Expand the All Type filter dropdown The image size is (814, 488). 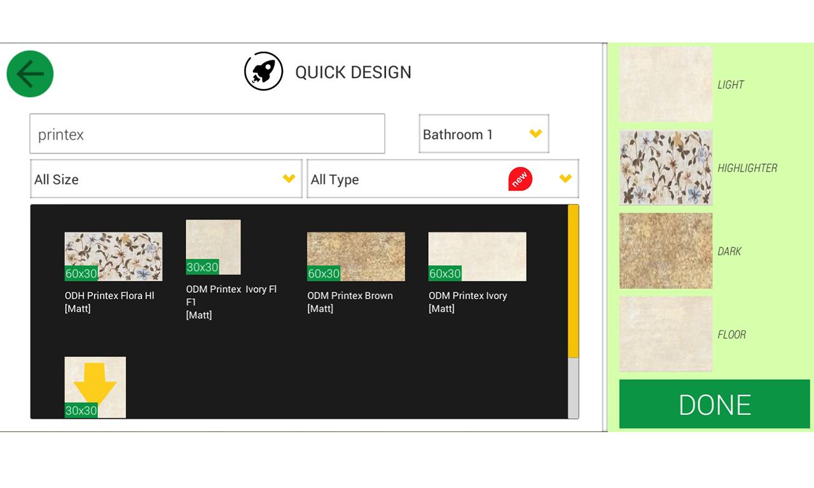tap(443, 179)
